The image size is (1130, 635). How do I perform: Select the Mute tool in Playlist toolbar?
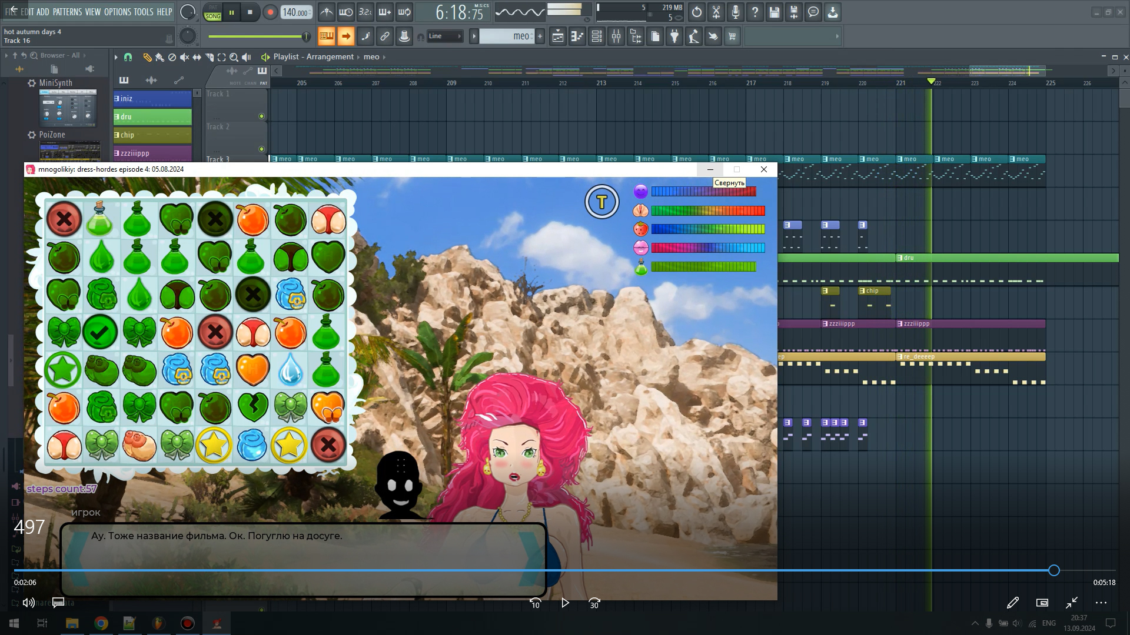(184, 57)
